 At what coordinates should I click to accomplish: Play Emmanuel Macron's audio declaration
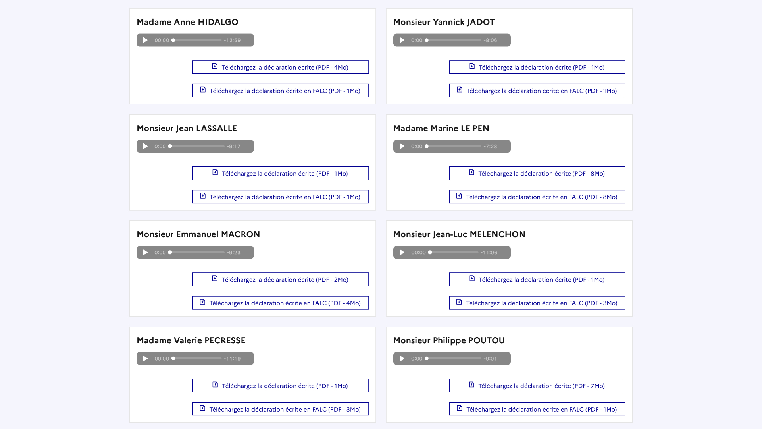[x=145, y=252]
